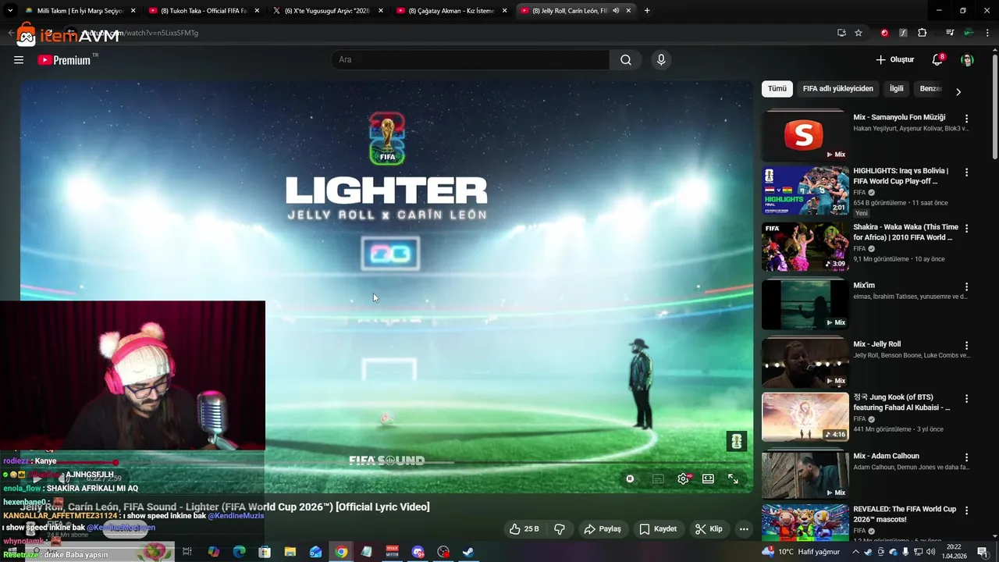Screen dimensions: 999x562
Task: Bookmark this page with star icon
Action: point(859,33)
